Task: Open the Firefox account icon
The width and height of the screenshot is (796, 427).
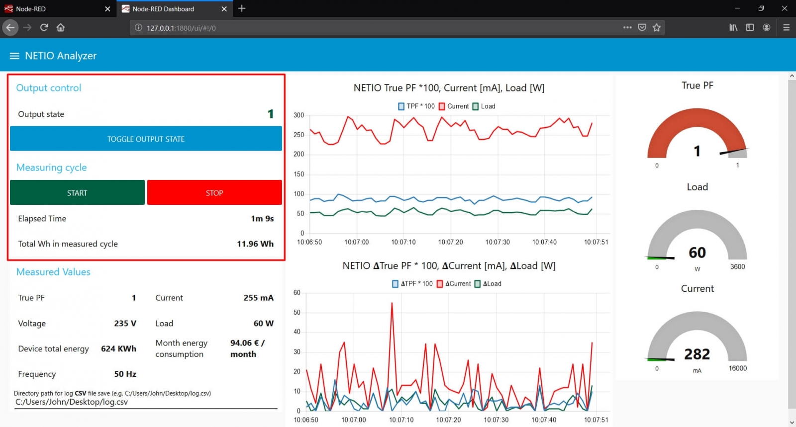Action: [767, 28]
